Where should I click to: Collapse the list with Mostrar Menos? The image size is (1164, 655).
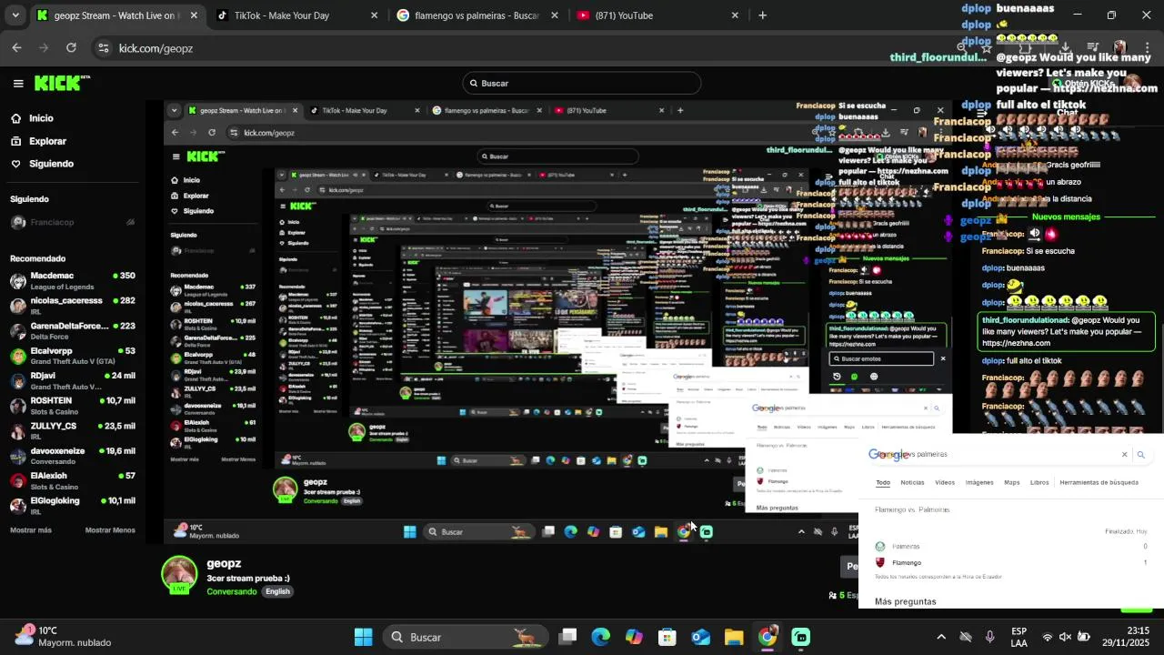[110, 530]
